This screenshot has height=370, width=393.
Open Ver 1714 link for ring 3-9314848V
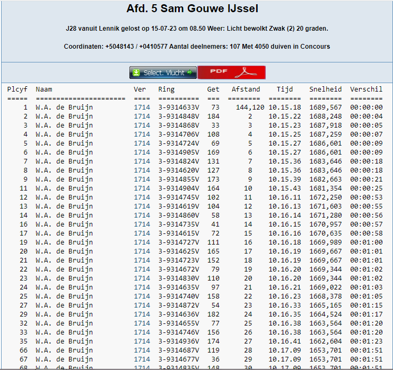tap(142, 116)
